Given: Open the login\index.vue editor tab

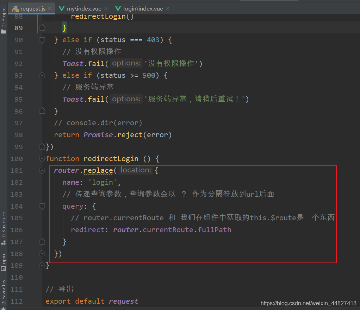Looking at the screenshot, I should pos(143,9).
